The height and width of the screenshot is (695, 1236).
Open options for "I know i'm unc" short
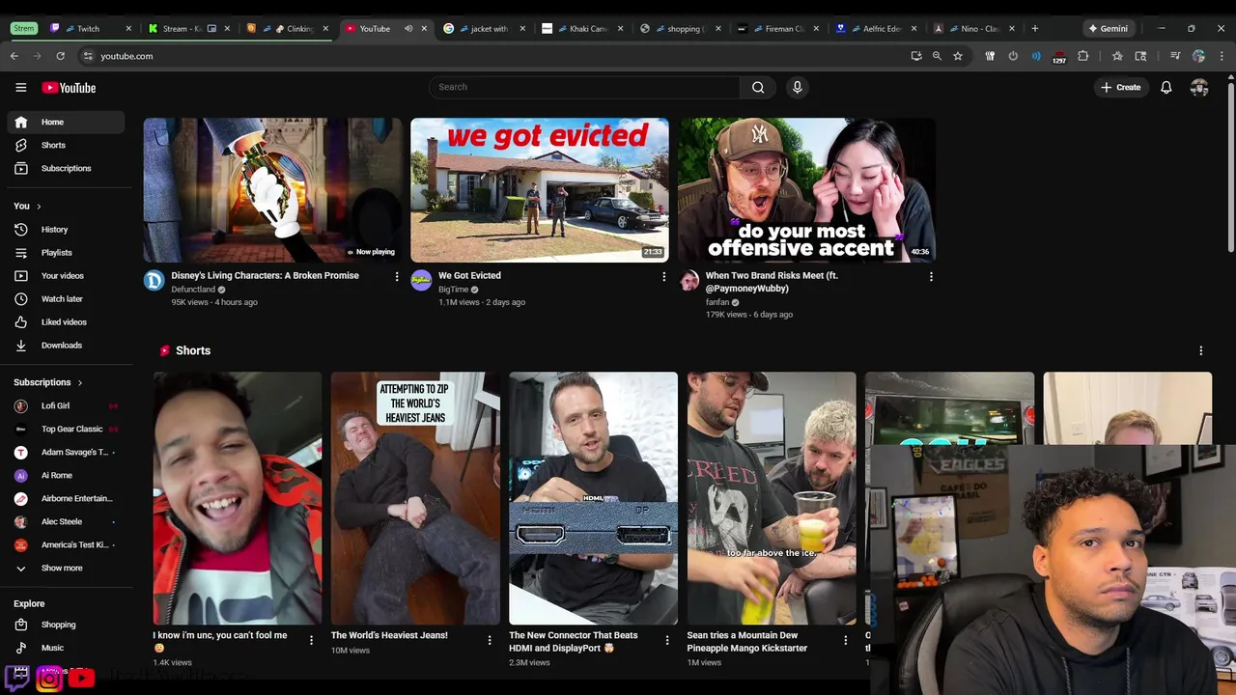point(311,640)
